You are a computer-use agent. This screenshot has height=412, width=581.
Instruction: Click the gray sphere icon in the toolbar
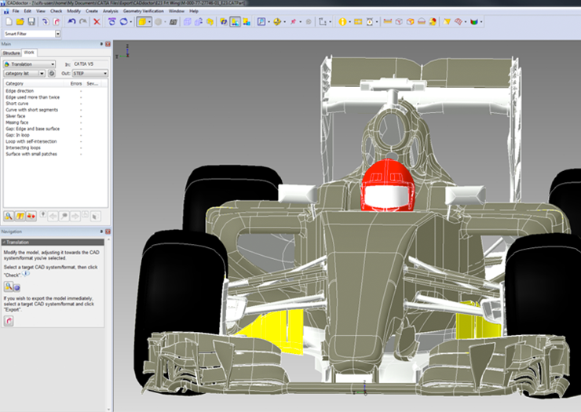pos(159,22)
